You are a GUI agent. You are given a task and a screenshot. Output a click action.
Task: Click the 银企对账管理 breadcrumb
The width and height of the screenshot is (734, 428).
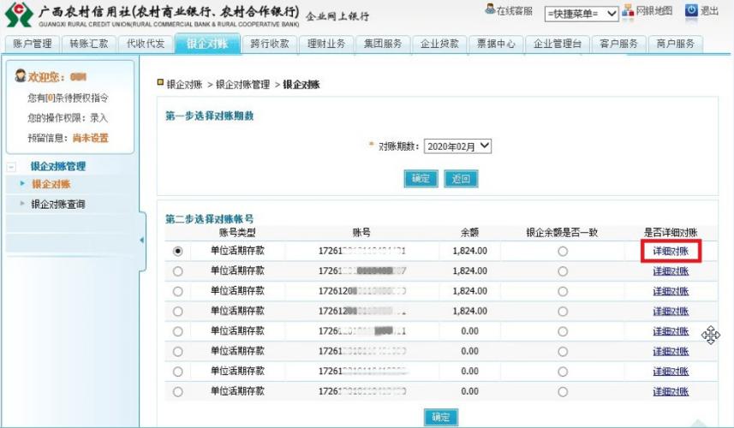click(x=242, y=85)
